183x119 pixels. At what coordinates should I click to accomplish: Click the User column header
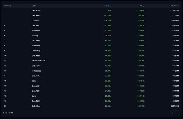coord(34,6)
